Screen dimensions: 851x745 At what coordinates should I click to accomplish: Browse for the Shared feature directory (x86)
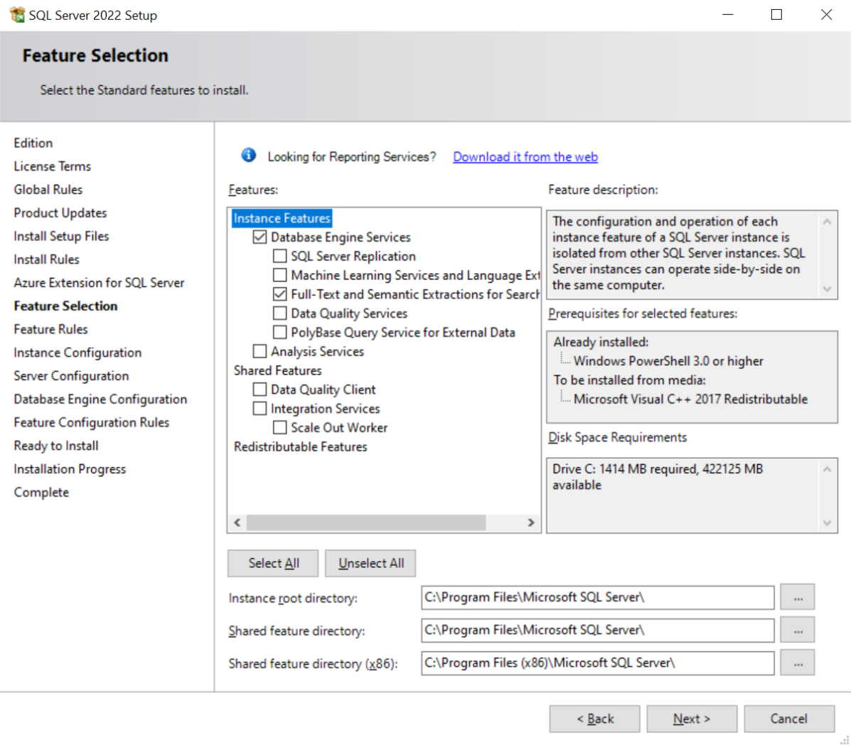[797, 663]
